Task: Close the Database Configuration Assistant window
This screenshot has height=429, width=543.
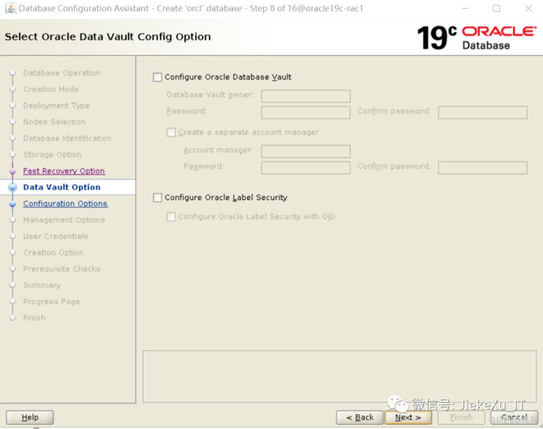Action: pos(528,9)
